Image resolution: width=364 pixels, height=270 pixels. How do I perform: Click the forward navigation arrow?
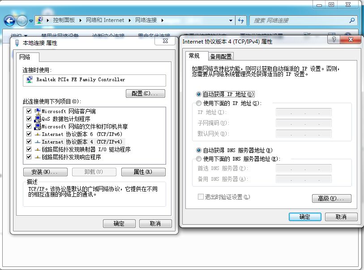point(21,20)
